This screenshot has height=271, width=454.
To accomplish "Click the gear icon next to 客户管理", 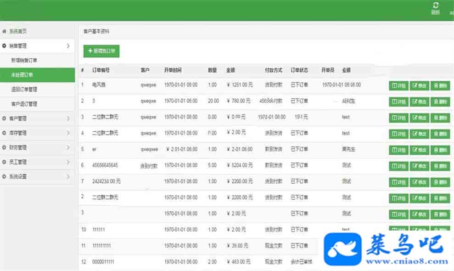I will (5, 119).
